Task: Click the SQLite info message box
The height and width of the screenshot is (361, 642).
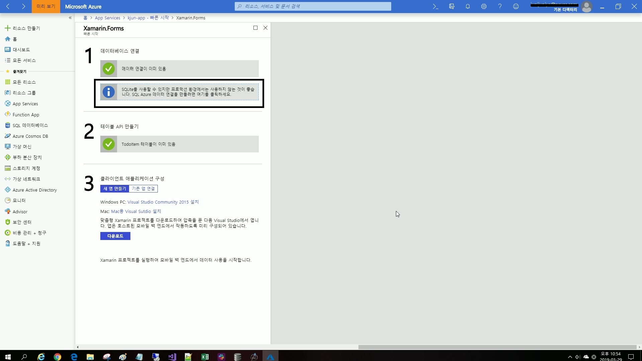Action: click(180, 92)
